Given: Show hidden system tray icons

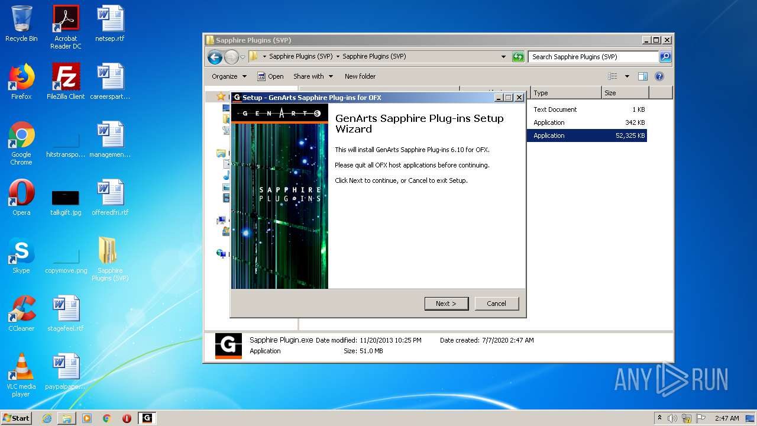Looking at the screenshot, I should point(659,418).
